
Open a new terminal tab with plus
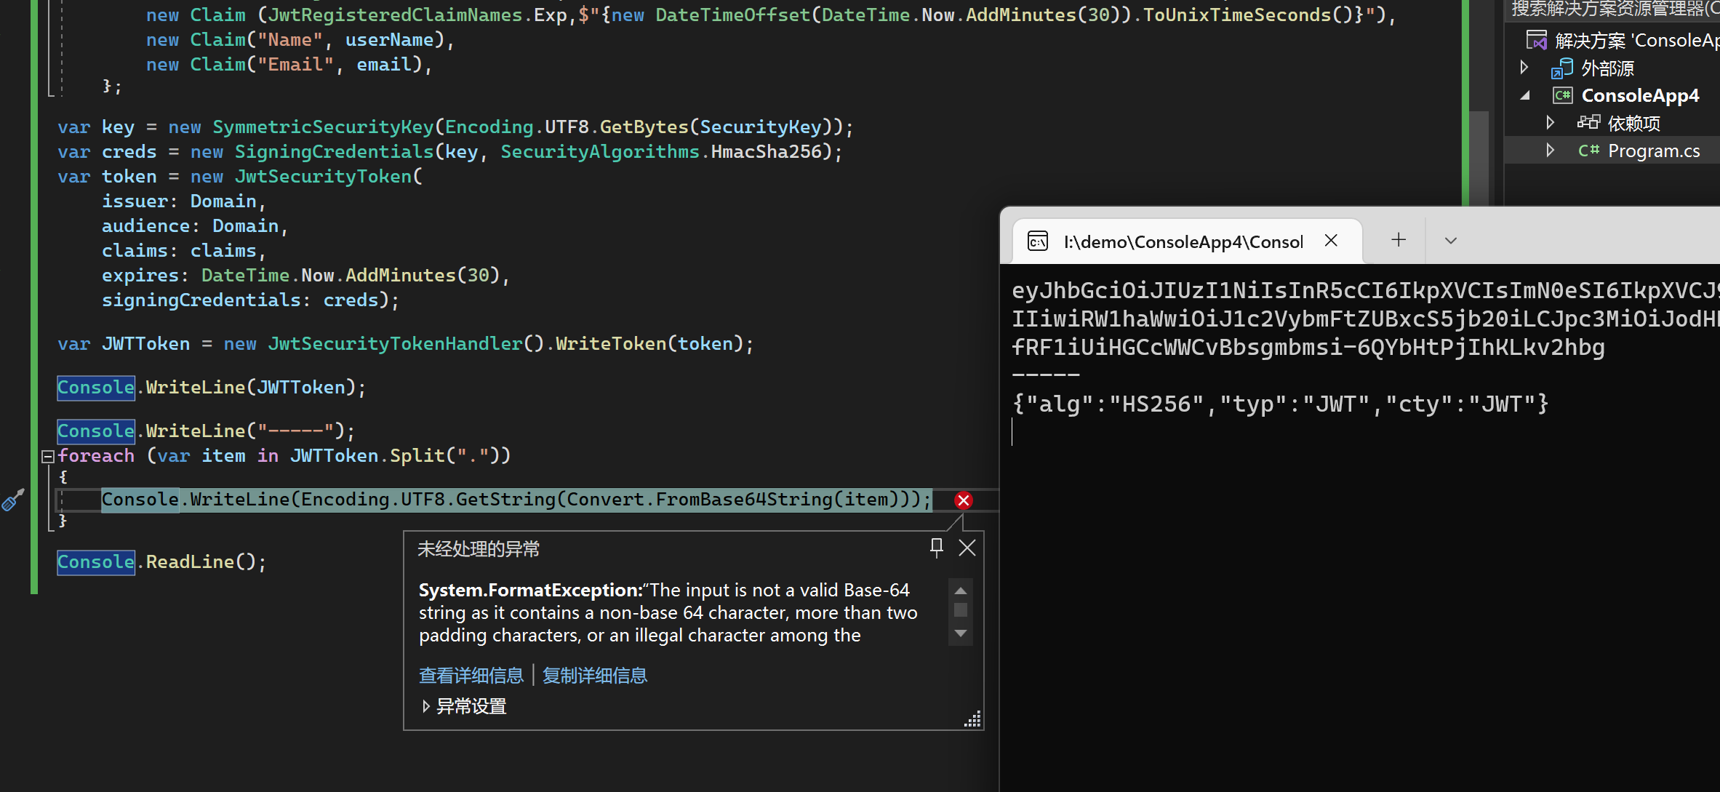(1398, 240)
